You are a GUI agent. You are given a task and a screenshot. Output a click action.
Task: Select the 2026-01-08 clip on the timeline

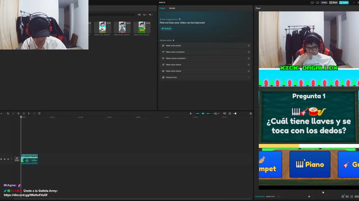[x=29, y=159]
